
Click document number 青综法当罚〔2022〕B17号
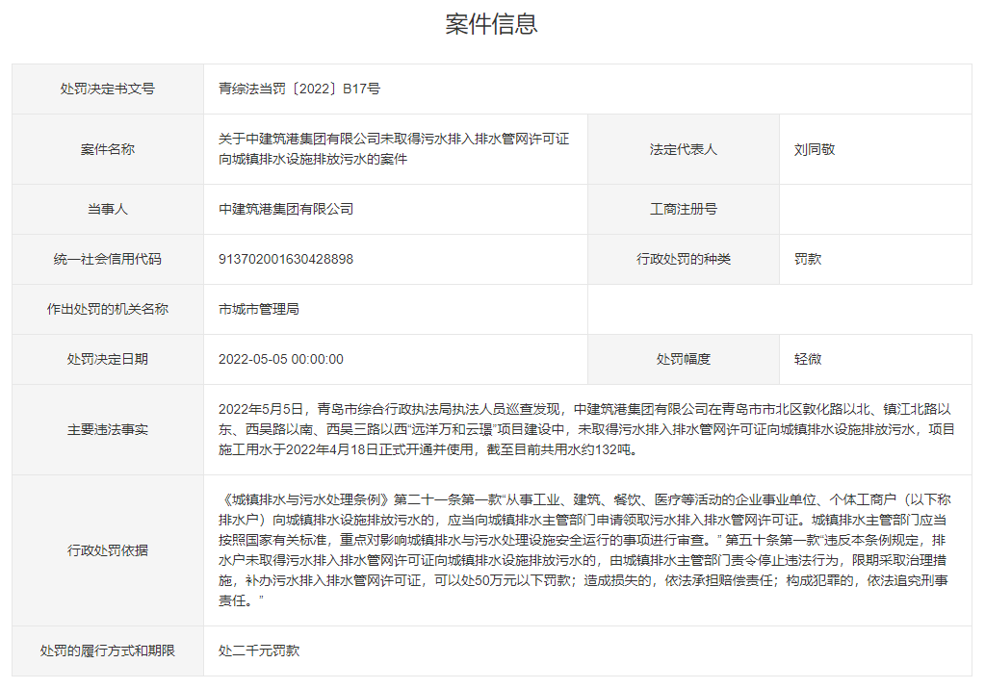(x=299, y=89)
